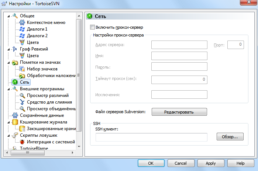Collapse the Общее tree node
The image size is (258, 171).
coord(8,16)
